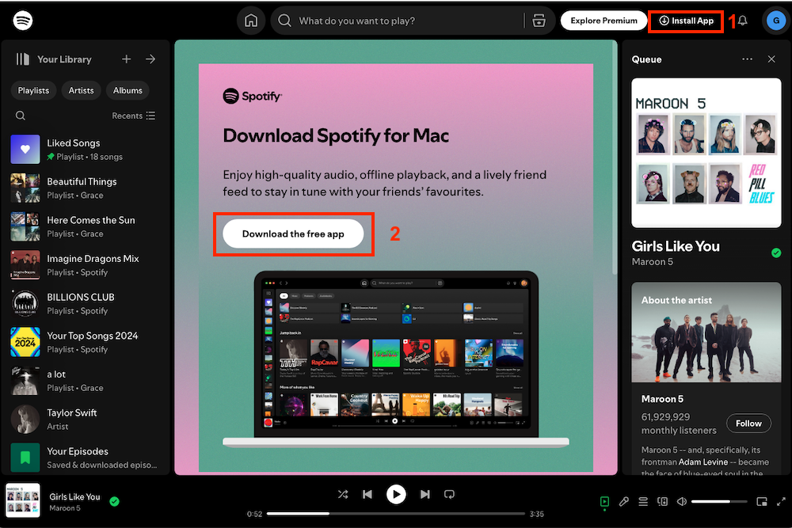Click the 'Queue' panel heading
This screenshot has height=528, width=792.
point(646,59)
